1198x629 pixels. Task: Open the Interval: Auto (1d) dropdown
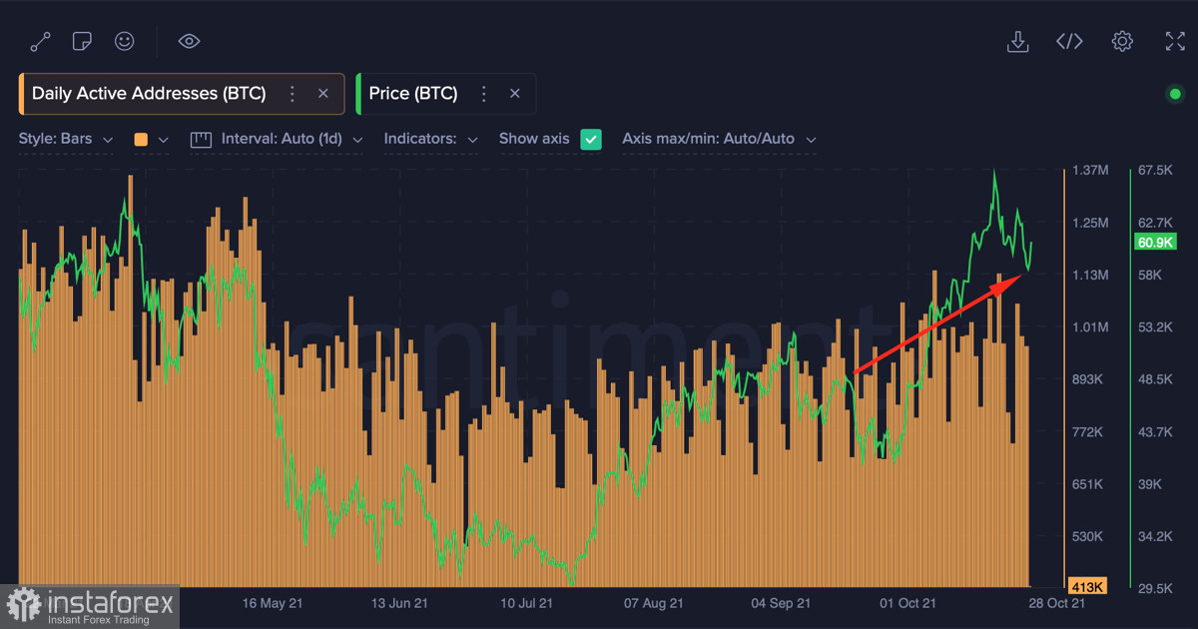(x=280, y=139)
